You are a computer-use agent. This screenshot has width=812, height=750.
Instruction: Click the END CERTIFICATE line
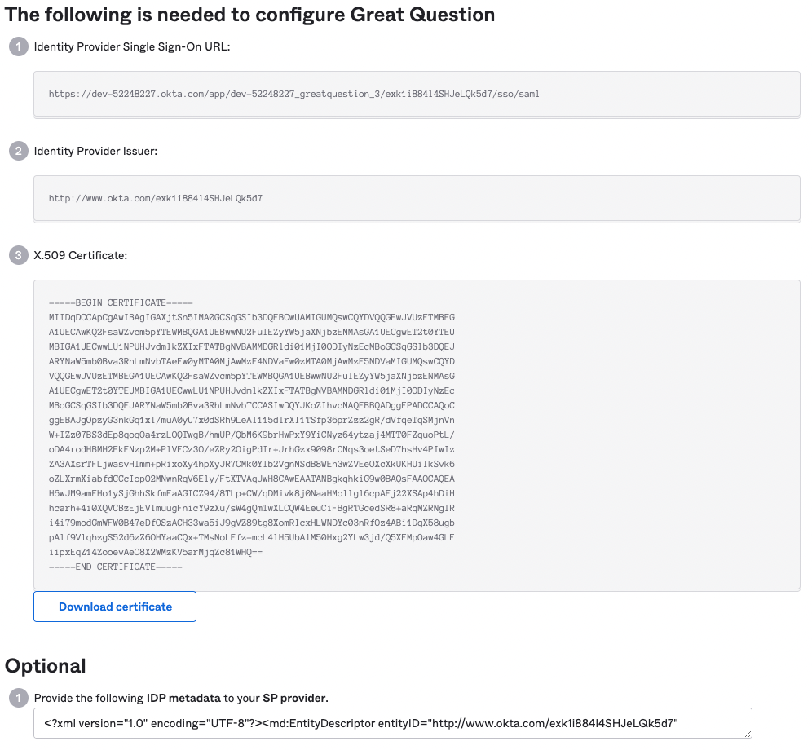pos(116,567)
